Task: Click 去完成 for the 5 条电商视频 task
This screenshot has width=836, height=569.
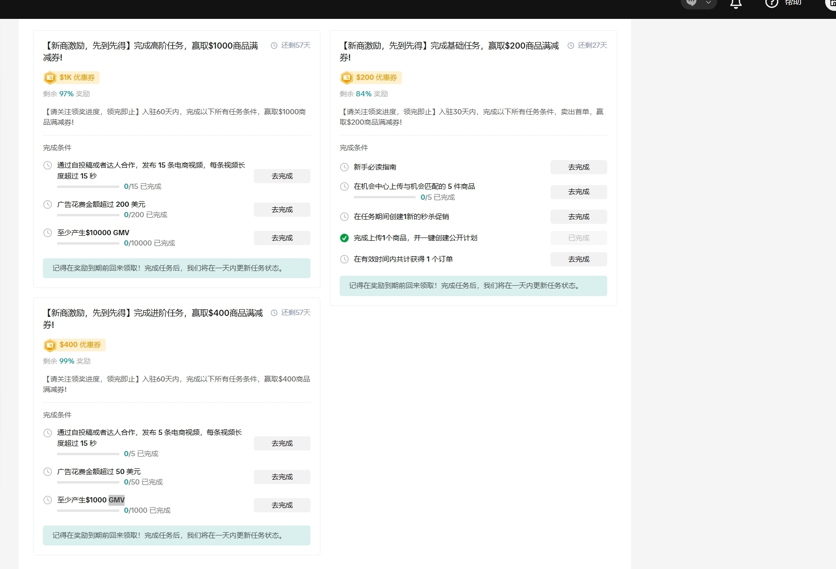Action: coord(282,443)
